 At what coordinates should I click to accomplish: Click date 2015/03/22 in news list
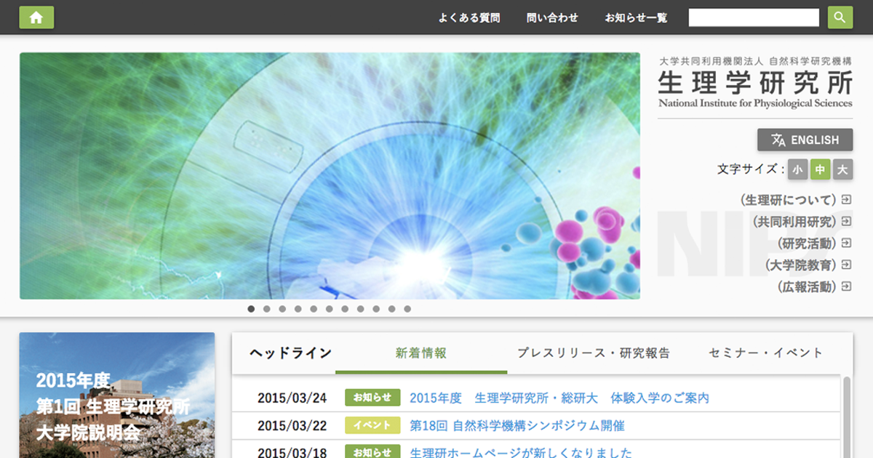(x=292, y=425)
